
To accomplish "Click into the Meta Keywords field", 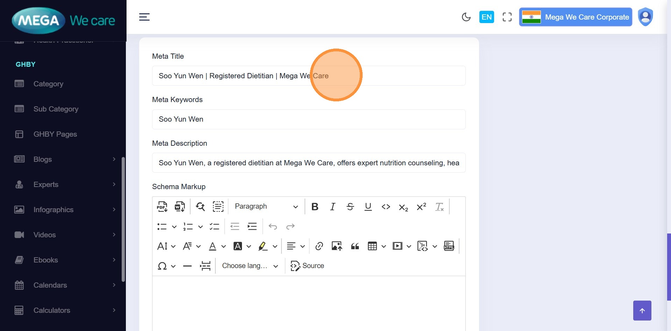I will tap(308, 120).
